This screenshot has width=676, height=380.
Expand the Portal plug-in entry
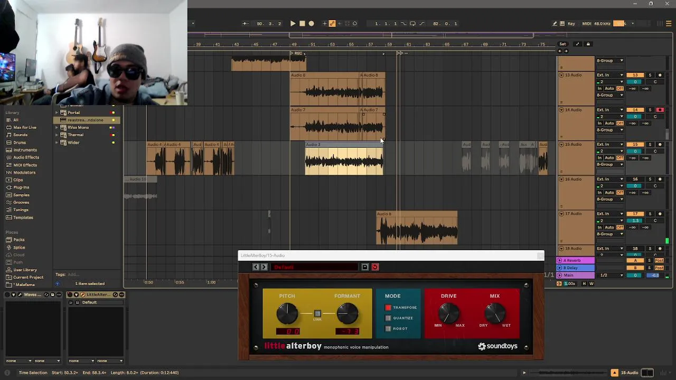pos(58,112)
